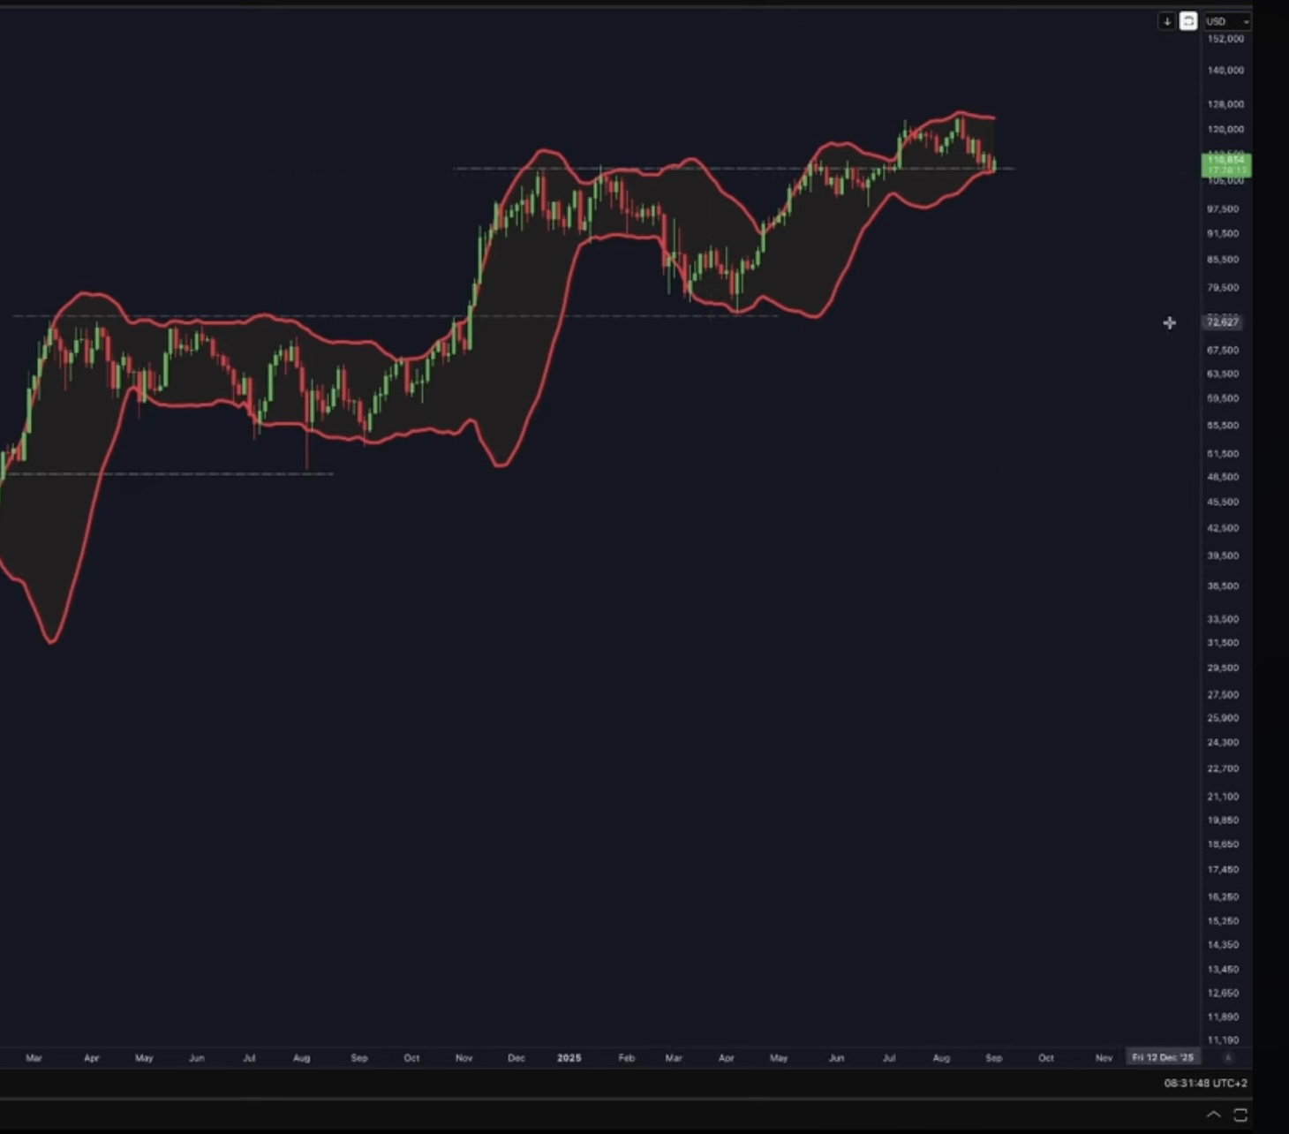
Task: Click the Sep month label on timeline
Action: click(995, 1057)
